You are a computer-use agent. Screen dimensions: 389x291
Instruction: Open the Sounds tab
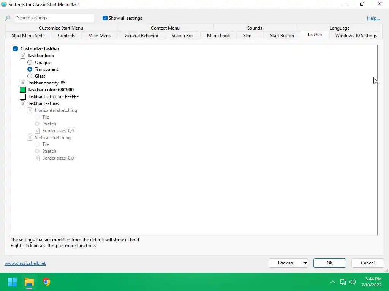[x=255, y=28]
